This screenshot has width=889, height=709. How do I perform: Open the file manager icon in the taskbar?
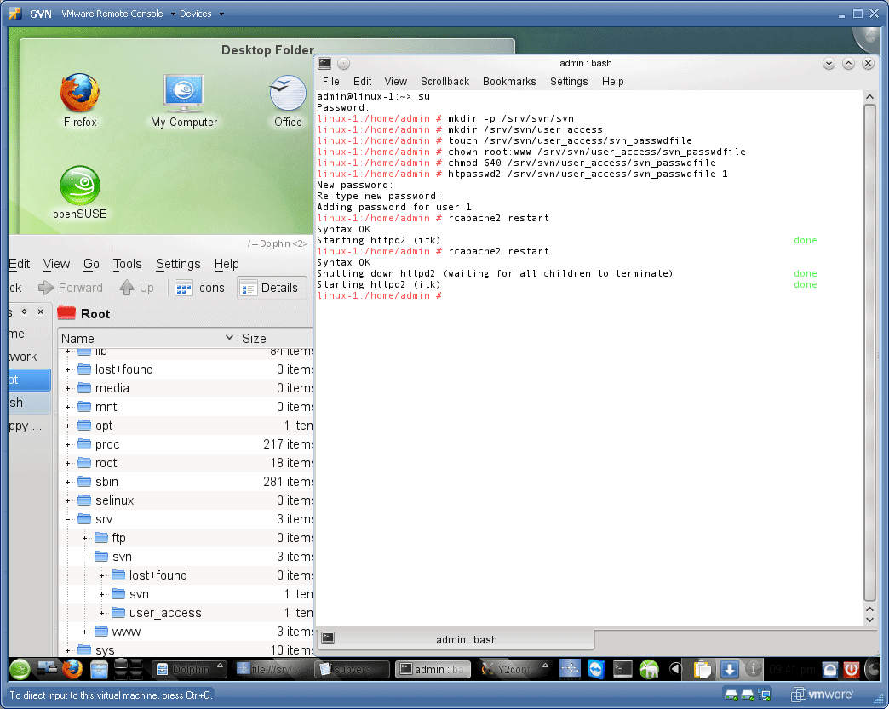pyautogui.click(x=99, y=669)
